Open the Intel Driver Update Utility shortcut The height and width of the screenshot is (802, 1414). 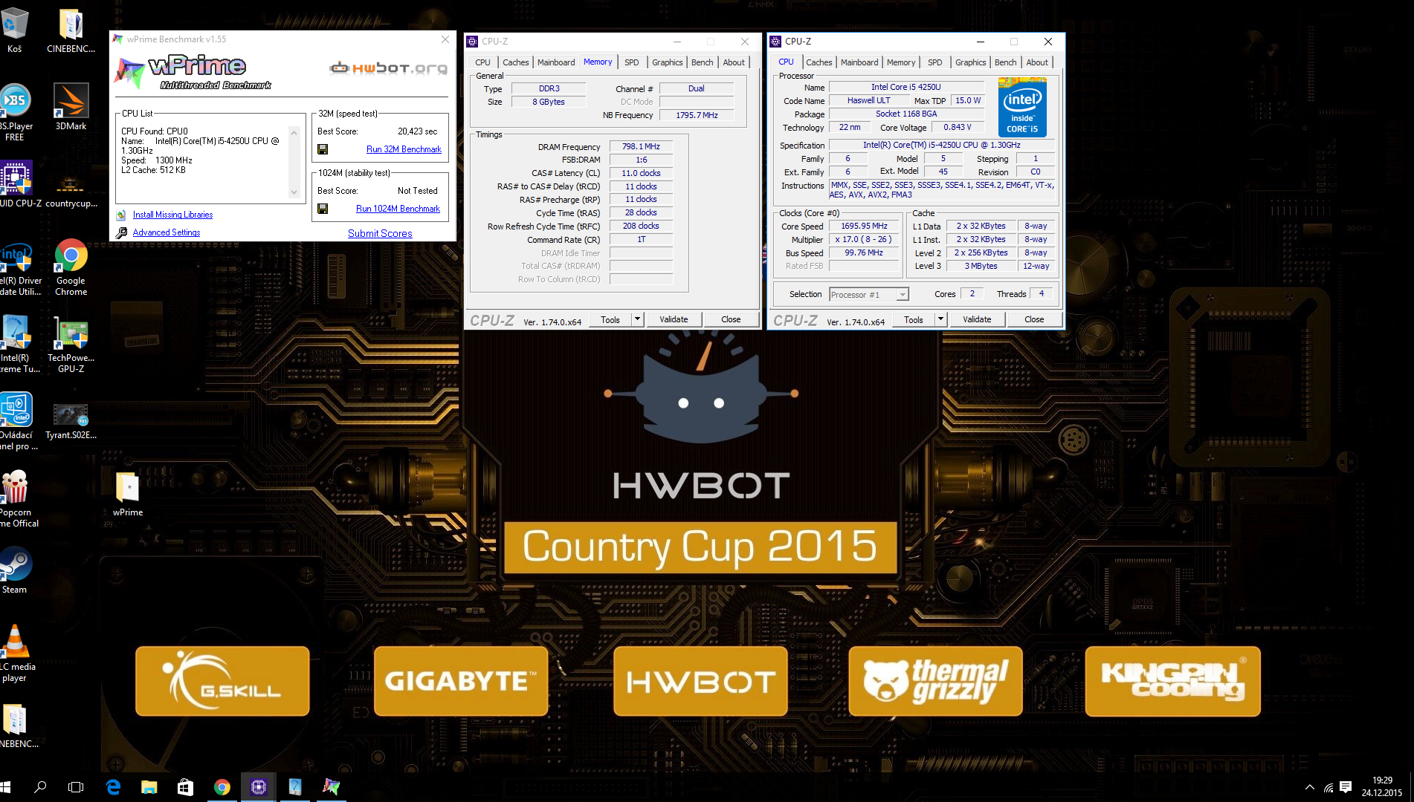[18, 267]
